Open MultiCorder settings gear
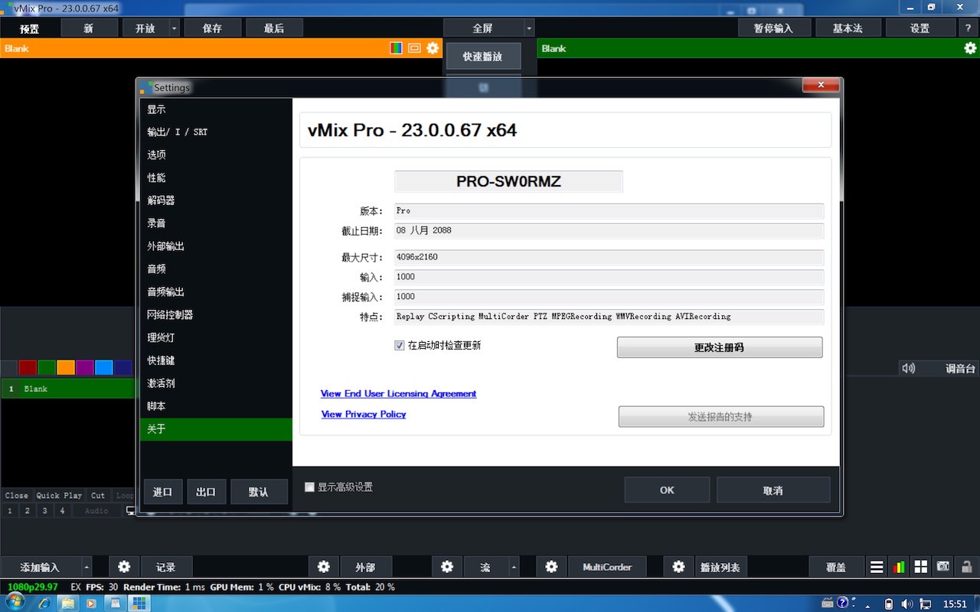 [x=551, y=567]
